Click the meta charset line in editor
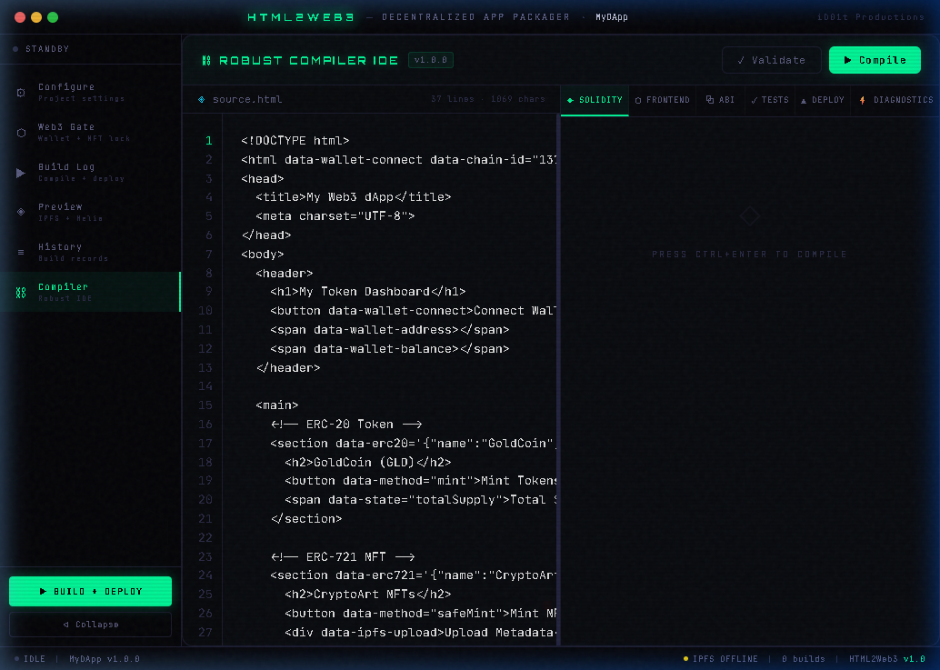The image size is (940, 670). [x=335, y=216]
